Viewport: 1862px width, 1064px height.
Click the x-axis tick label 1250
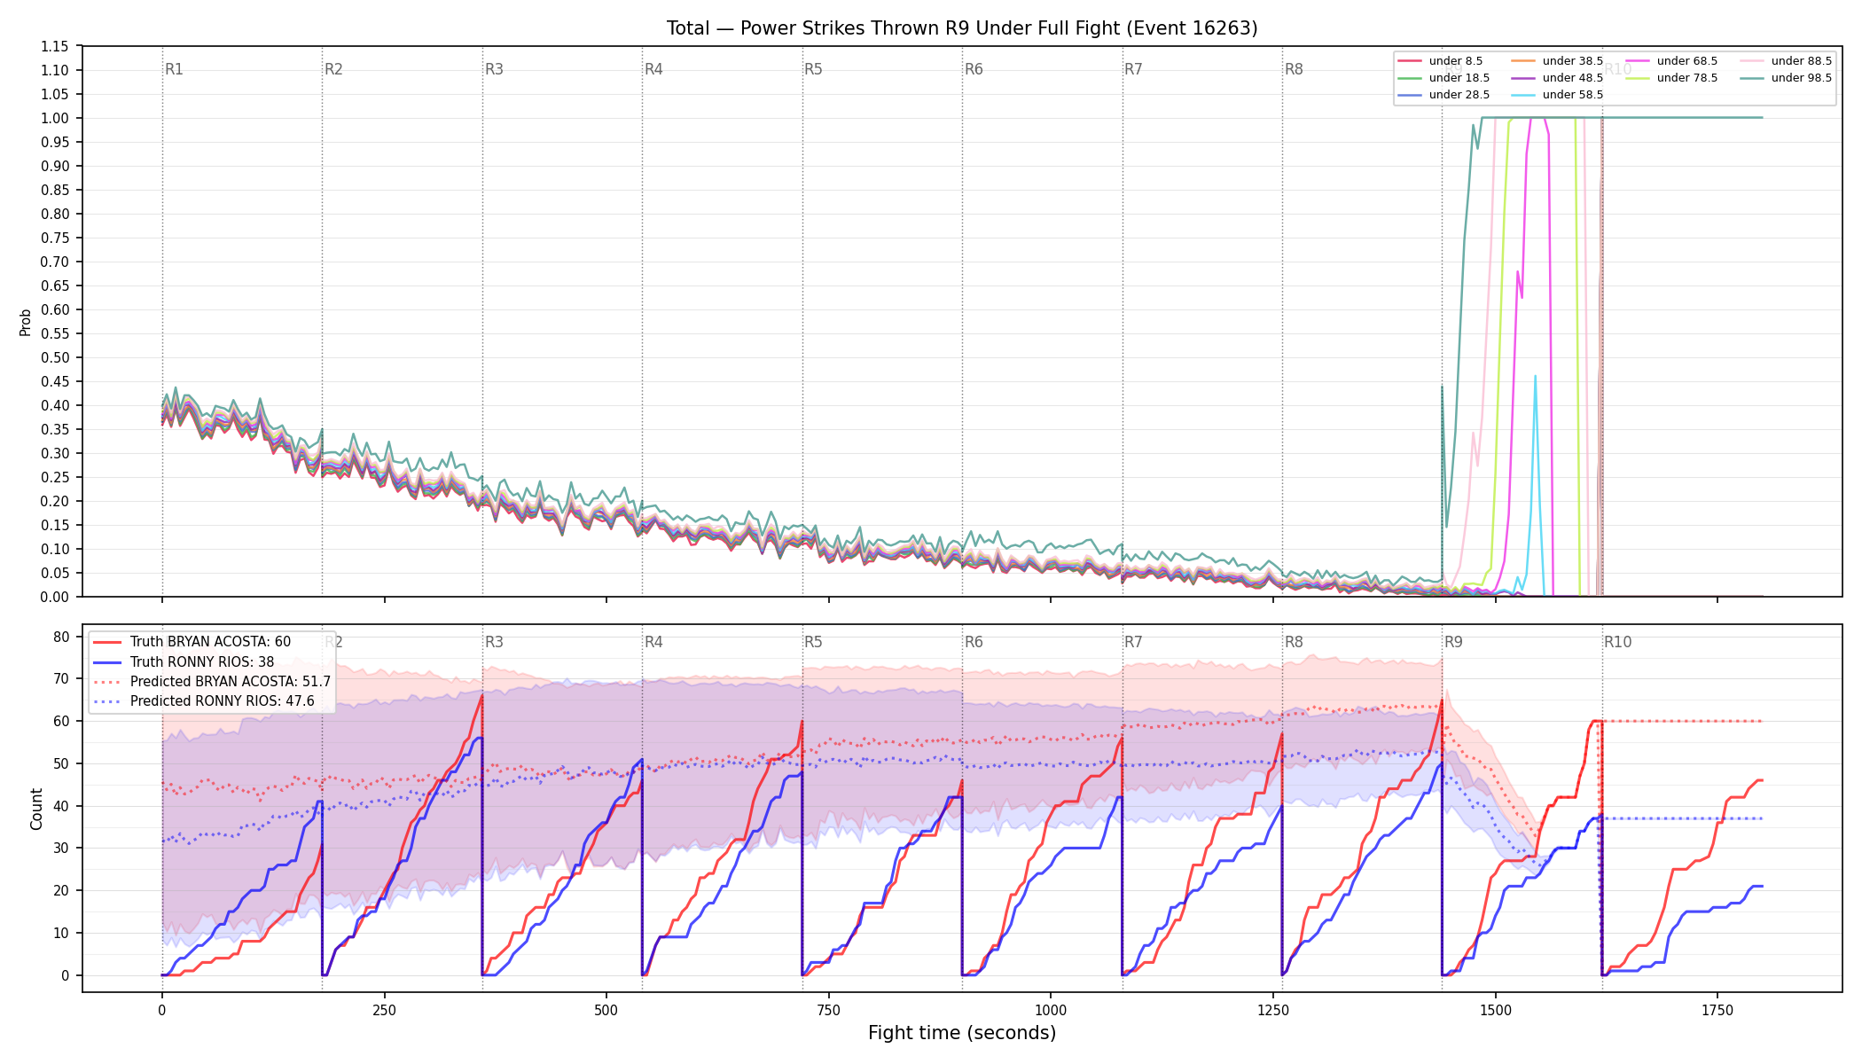pos(1273,1011)
